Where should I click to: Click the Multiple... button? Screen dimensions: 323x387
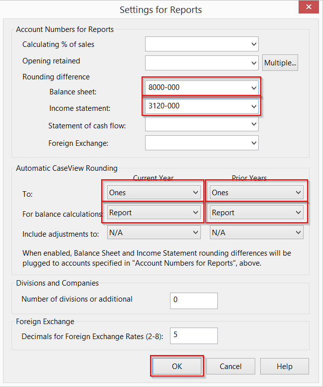[280, 63]
